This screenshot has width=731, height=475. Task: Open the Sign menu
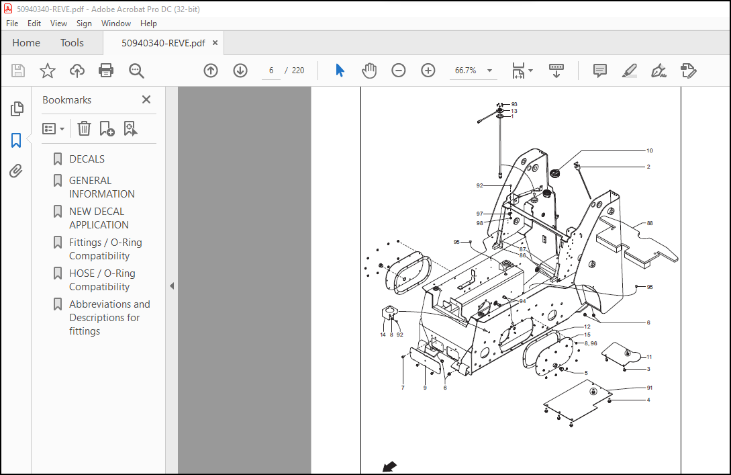tap(84, 24)
